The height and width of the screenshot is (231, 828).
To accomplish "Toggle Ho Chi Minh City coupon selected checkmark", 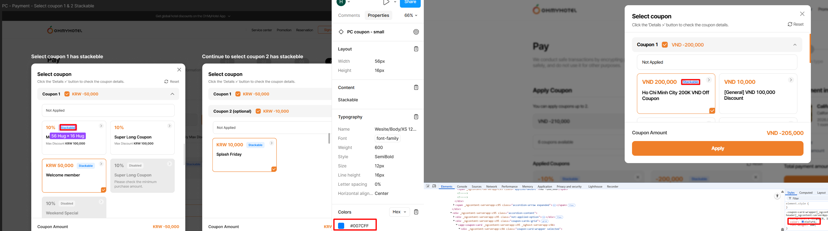I will pos(712,110).
